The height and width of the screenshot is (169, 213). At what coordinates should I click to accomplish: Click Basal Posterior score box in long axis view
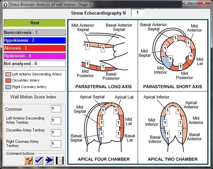103,67
